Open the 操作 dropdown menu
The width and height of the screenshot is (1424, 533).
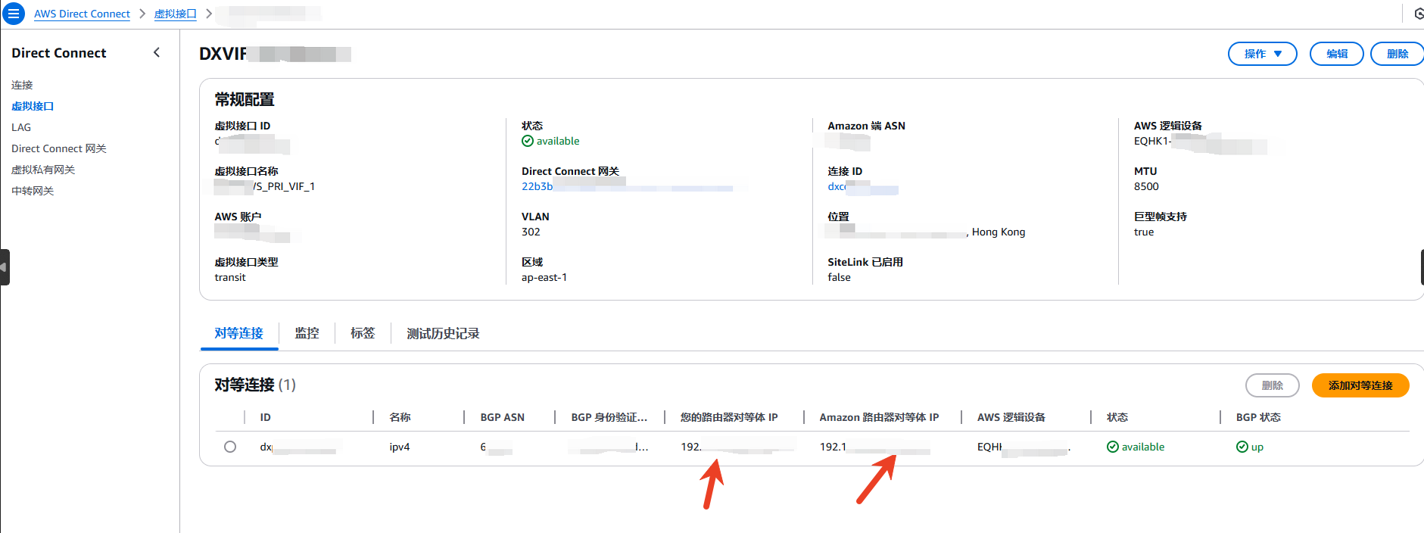point(1262,54)
